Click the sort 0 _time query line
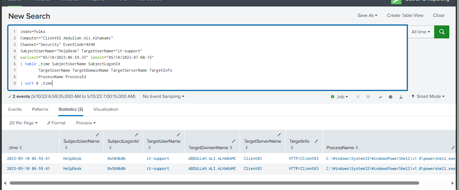The width and height of the screenshot is (459, 190). click(36, 83)
